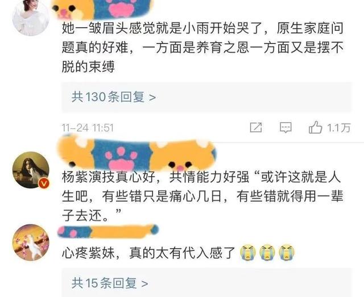The image size is (364, 297).
Task: Tap the repost icon beside the 11-24 comment
Action: coord(256,128)
